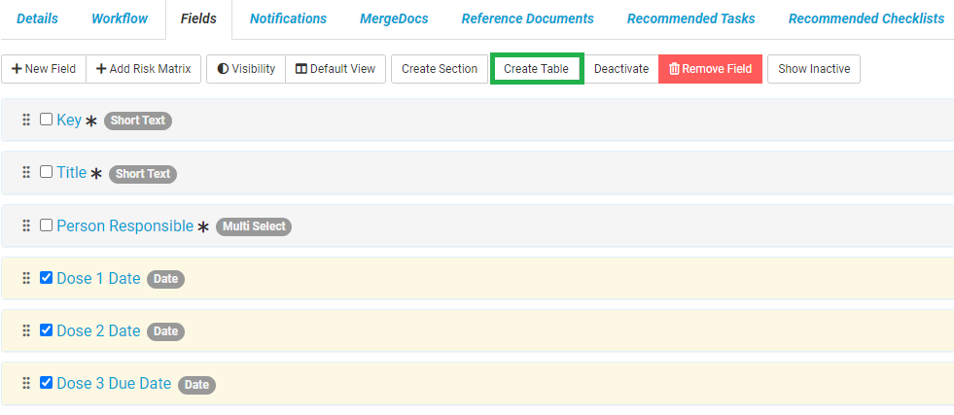Switch to the Details tab
The height and width of the screenshot is (415, 954).
[x=38, y=18]
